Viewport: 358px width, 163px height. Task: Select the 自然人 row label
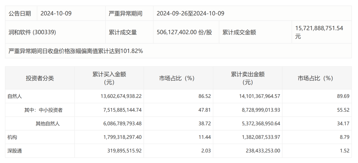pyautogui.click(x=15, y=96)
